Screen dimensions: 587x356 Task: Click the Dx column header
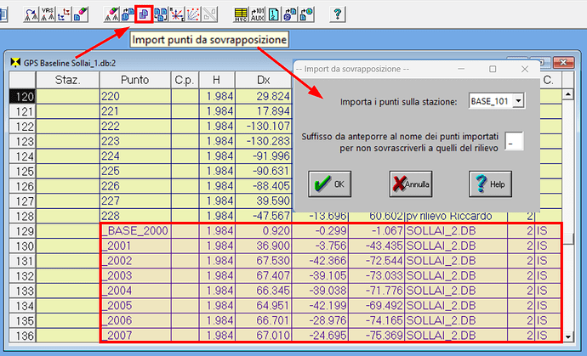264,80
